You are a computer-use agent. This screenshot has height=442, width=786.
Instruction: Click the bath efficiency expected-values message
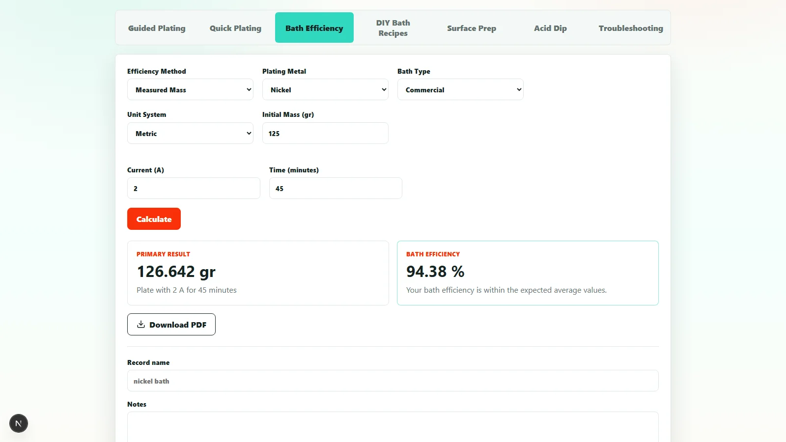506,290
